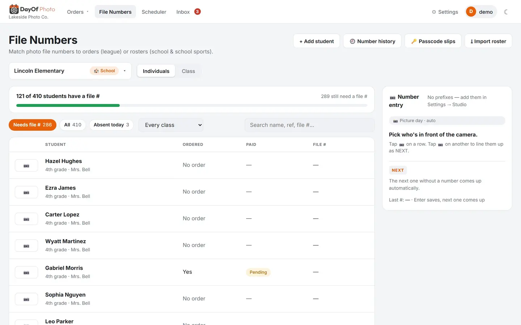Tap camera icon on Wyatt Martinez row
The width and height of the screenshot is (521, 325).
(x=26, y=246)
